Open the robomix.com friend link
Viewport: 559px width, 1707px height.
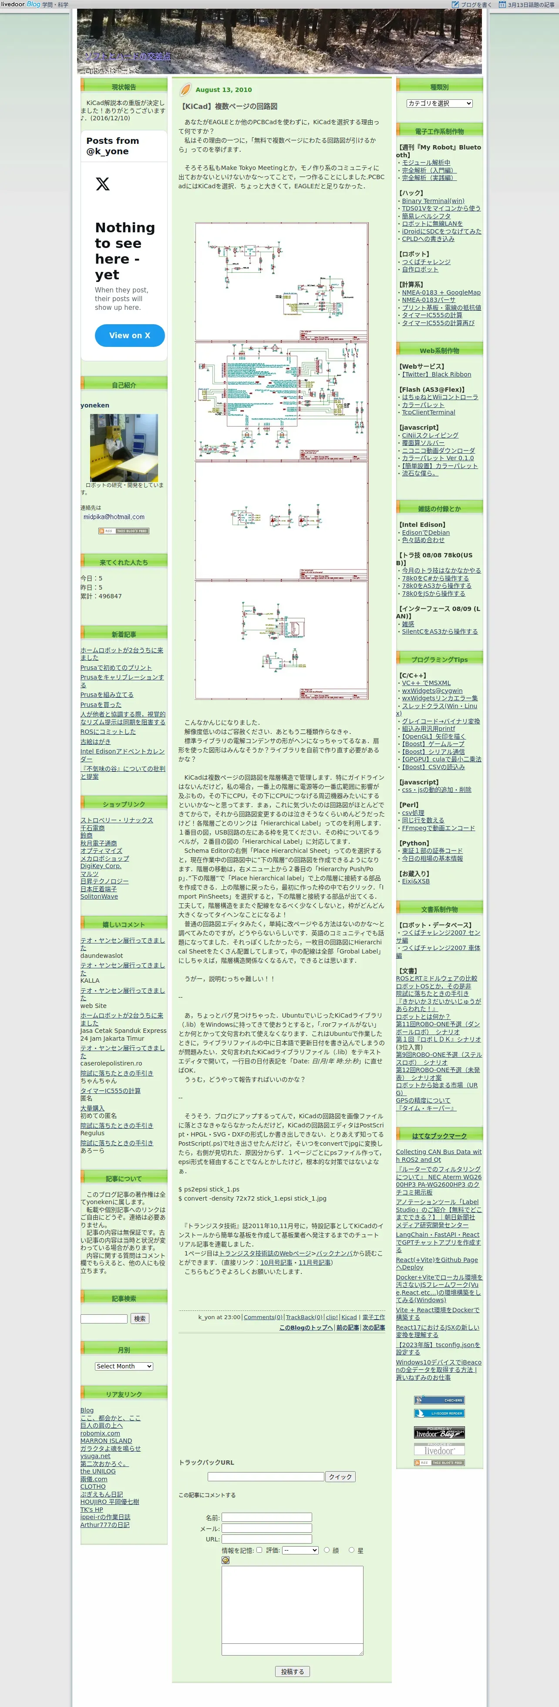pyautogui.click(x=100, y=1433)
